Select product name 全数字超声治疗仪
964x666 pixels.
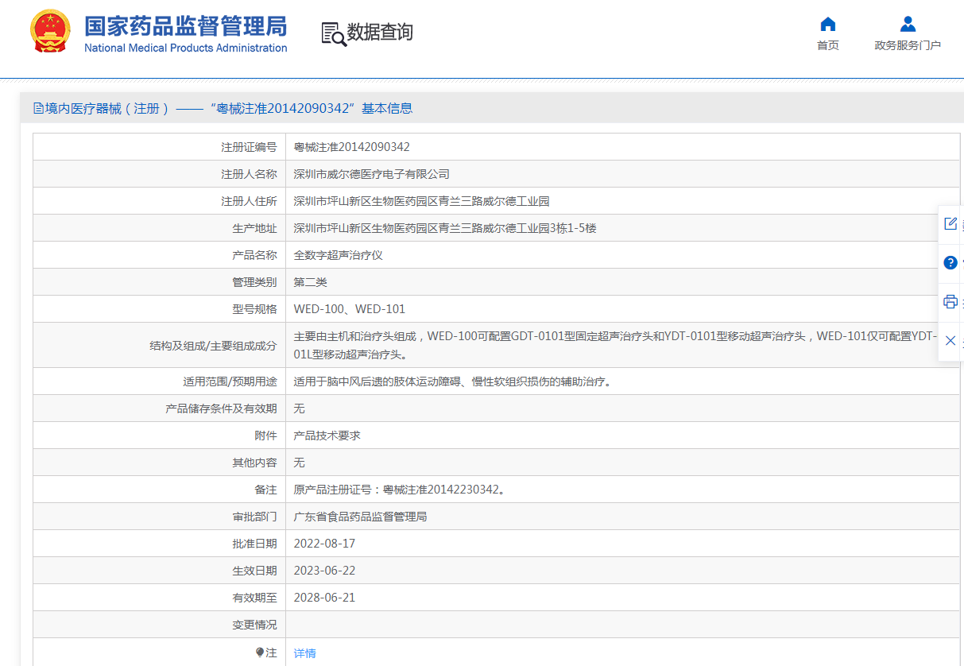(x=339, y=255)
